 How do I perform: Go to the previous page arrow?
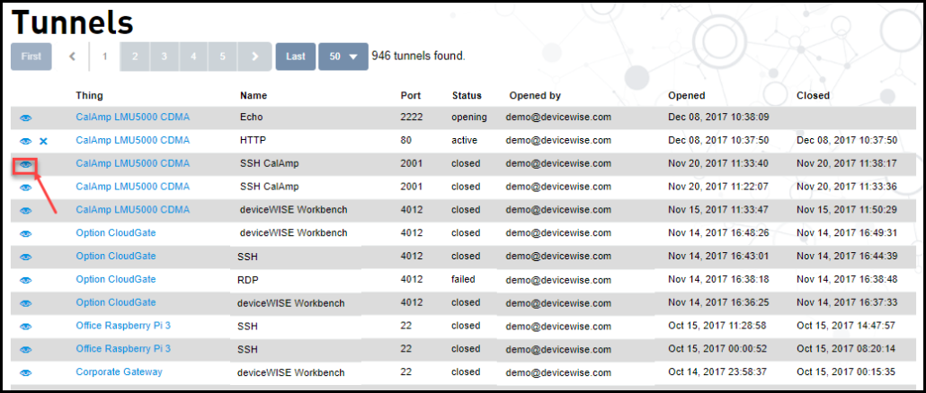pyautogui.click(x=73, y=57)
